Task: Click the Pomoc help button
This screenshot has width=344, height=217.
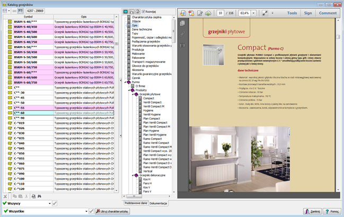Action: (x=332, y=211)
